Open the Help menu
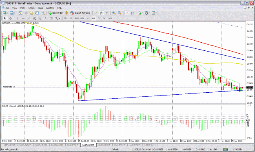Viewport: 255px width, 152px height. pyautogui.click(x=59, y=8)
